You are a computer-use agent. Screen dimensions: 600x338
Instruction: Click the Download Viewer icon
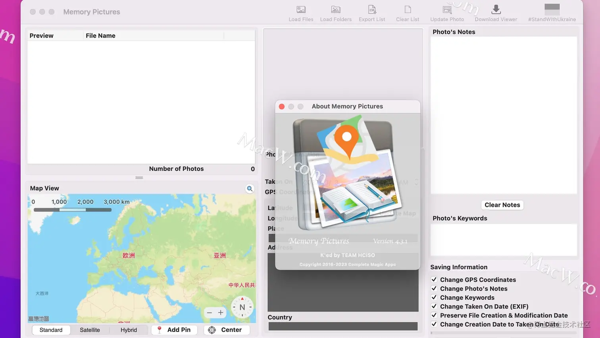496,10
